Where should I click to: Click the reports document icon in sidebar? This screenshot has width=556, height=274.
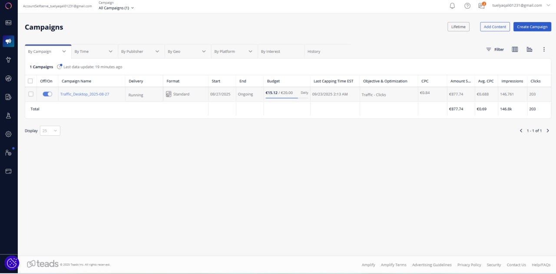point(8,97)
